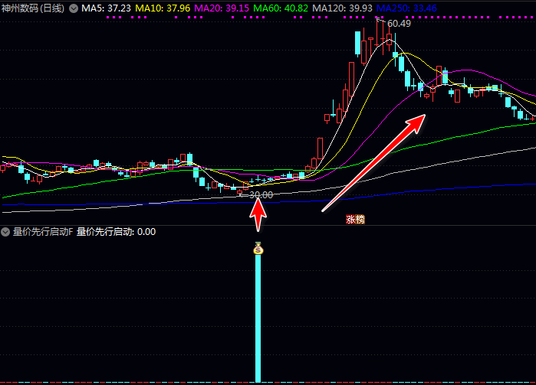Click the tall cyan candle near the peak
Screen dimensions: 536x385
pyautogui.click(x=358, y=43)
